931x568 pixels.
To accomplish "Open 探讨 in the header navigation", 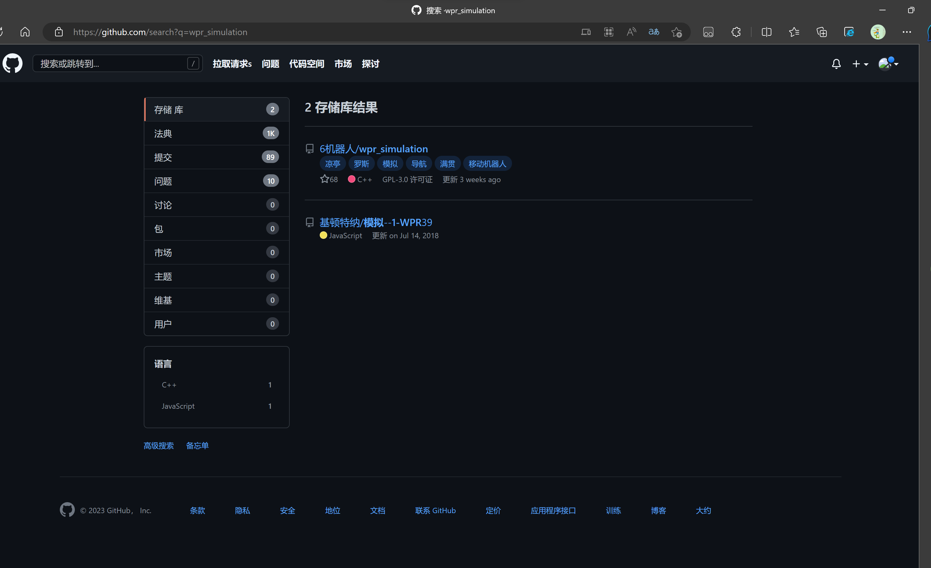I will [x=370, y=64].
